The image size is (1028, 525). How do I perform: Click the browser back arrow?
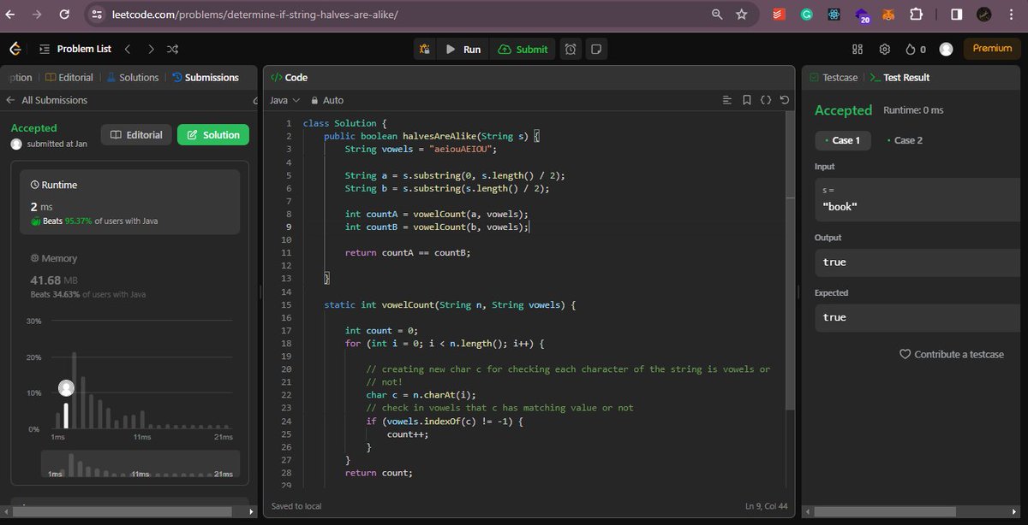tap(12, 15)
